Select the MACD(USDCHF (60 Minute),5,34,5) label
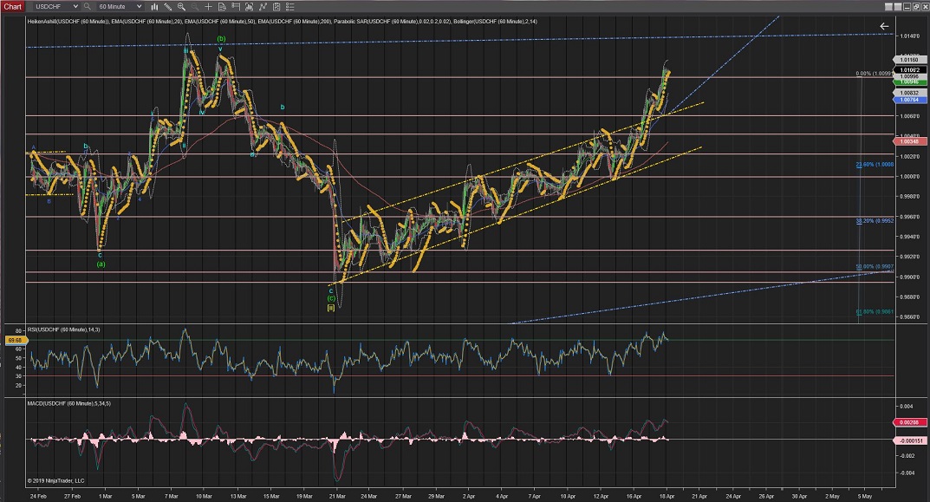930x502 pixels. (x=68, y=403)
